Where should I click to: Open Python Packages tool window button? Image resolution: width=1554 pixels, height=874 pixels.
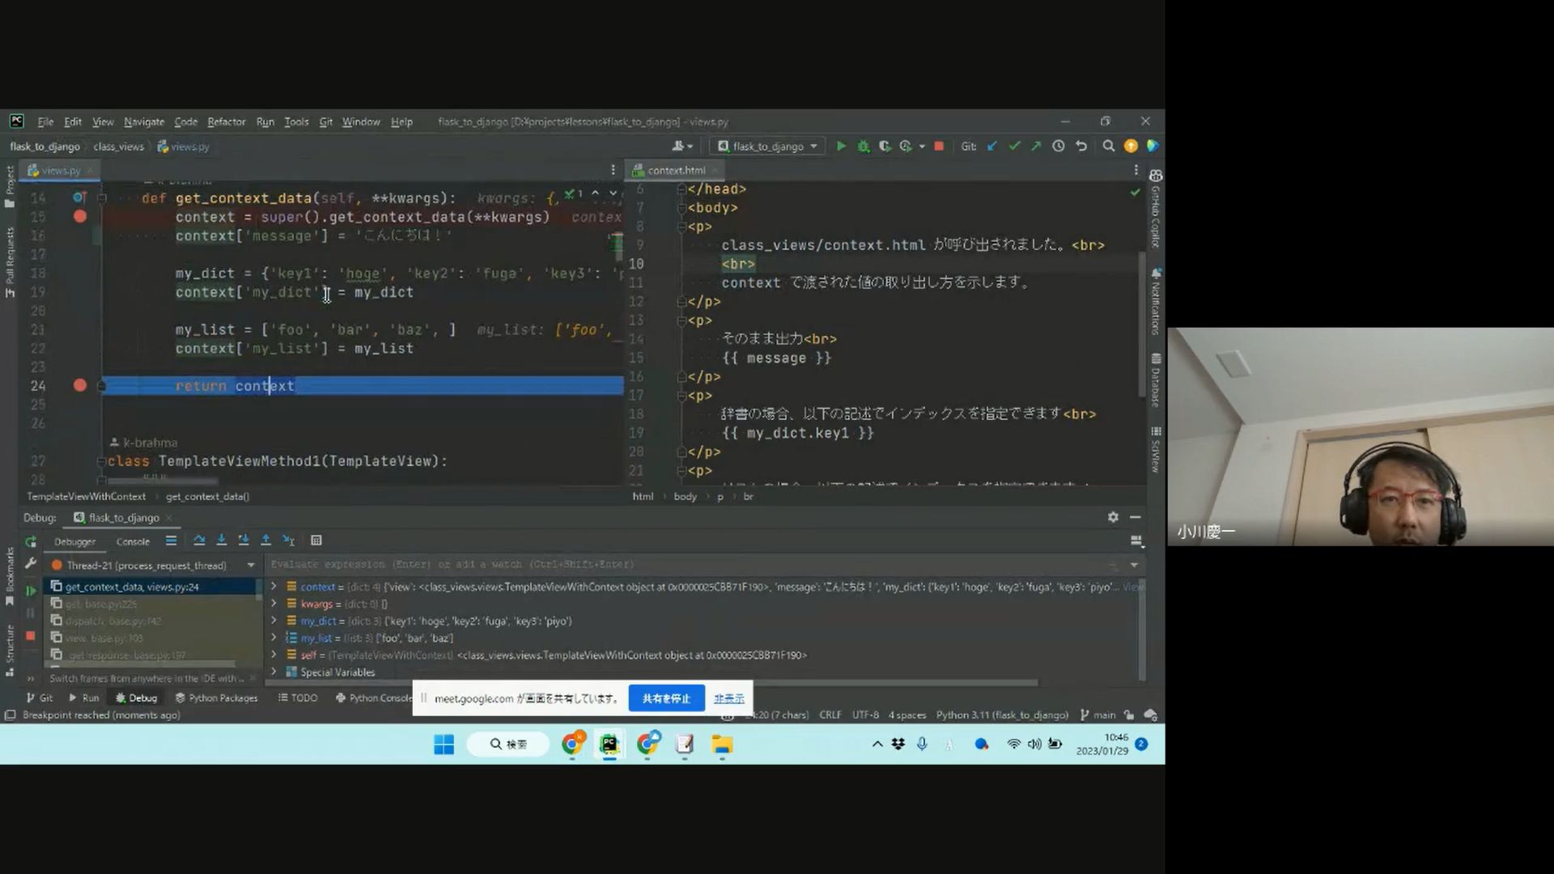(216, 698)
